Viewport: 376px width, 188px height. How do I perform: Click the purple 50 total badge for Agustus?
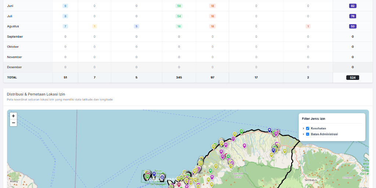[x=353, y=26]
